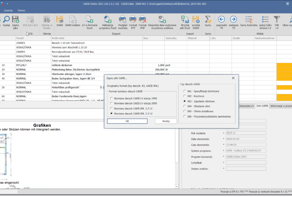Open Podglad wydruku print preview

pyautogui.click(x=124, y=23)
